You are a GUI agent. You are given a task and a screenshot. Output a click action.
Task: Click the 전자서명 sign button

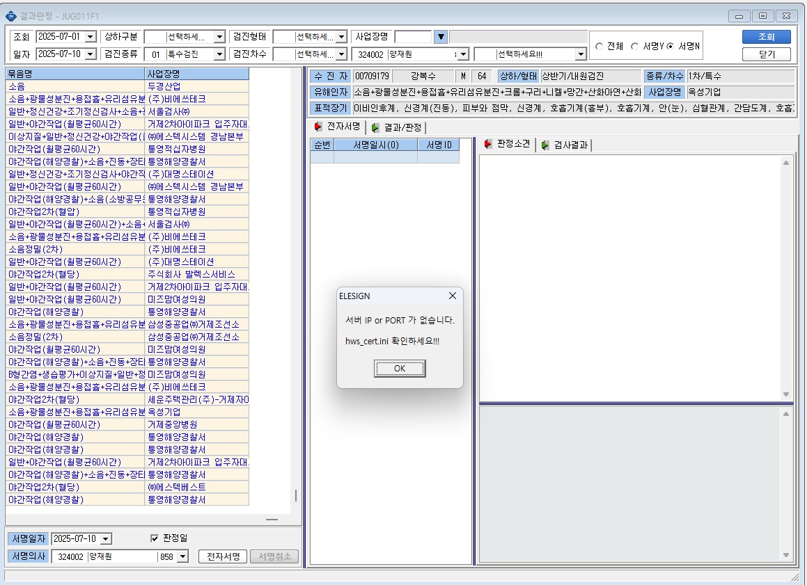223,556
